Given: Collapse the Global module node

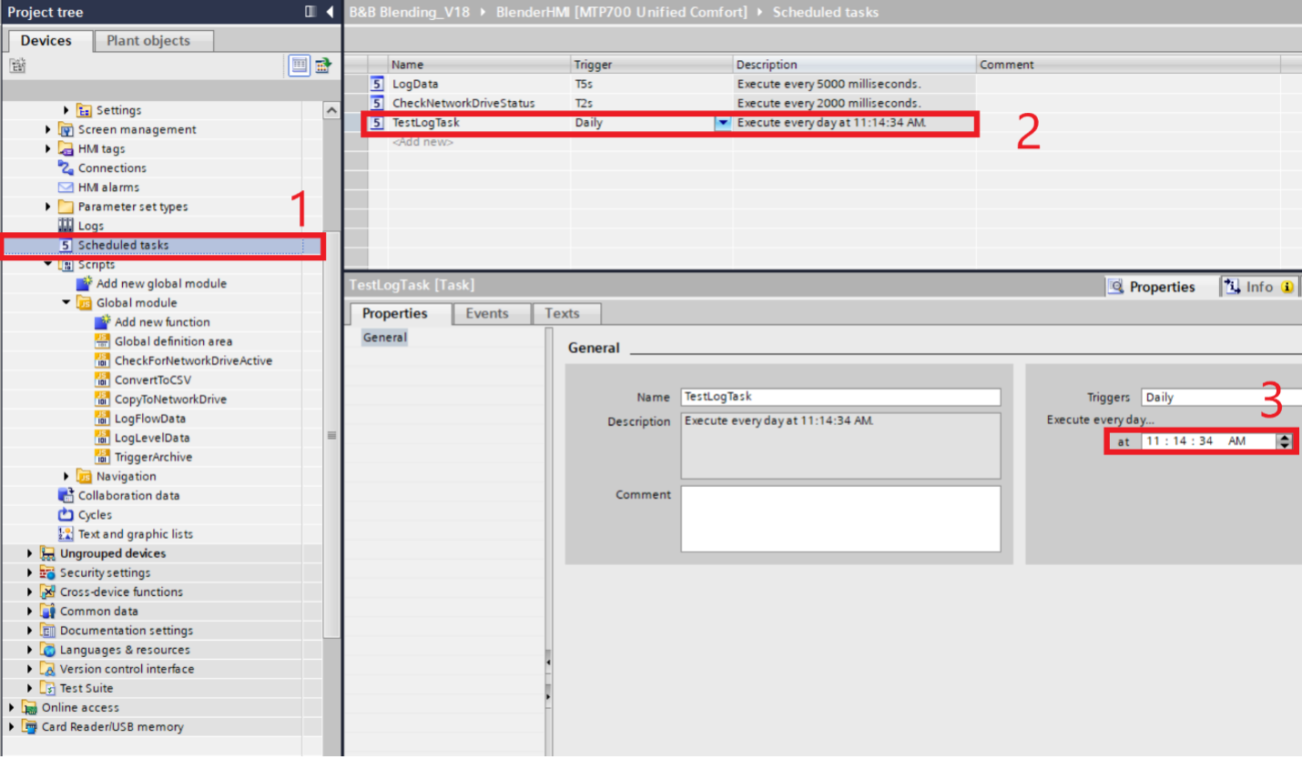Looking at the screenshot, I should point(66,302).
